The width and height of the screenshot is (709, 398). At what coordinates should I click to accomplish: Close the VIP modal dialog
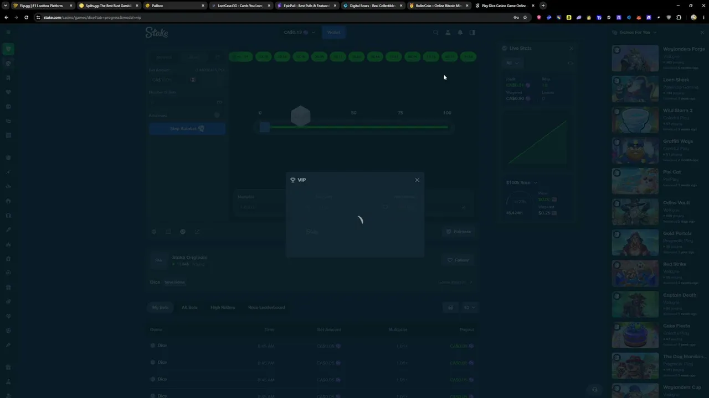417,180
